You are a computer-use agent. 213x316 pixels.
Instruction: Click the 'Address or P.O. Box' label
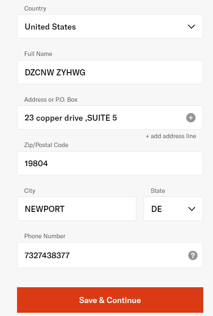[x=51, y=100]
